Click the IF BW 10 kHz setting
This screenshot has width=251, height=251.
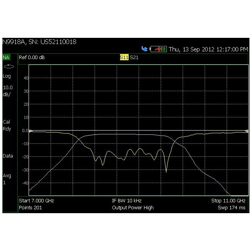point(132,201)
